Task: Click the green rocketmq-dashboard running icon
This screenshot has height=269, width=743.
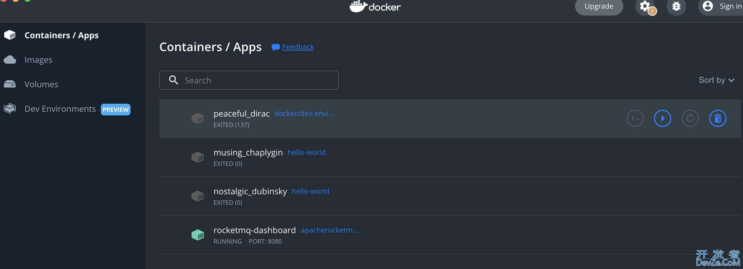Action: click(198, 235)
